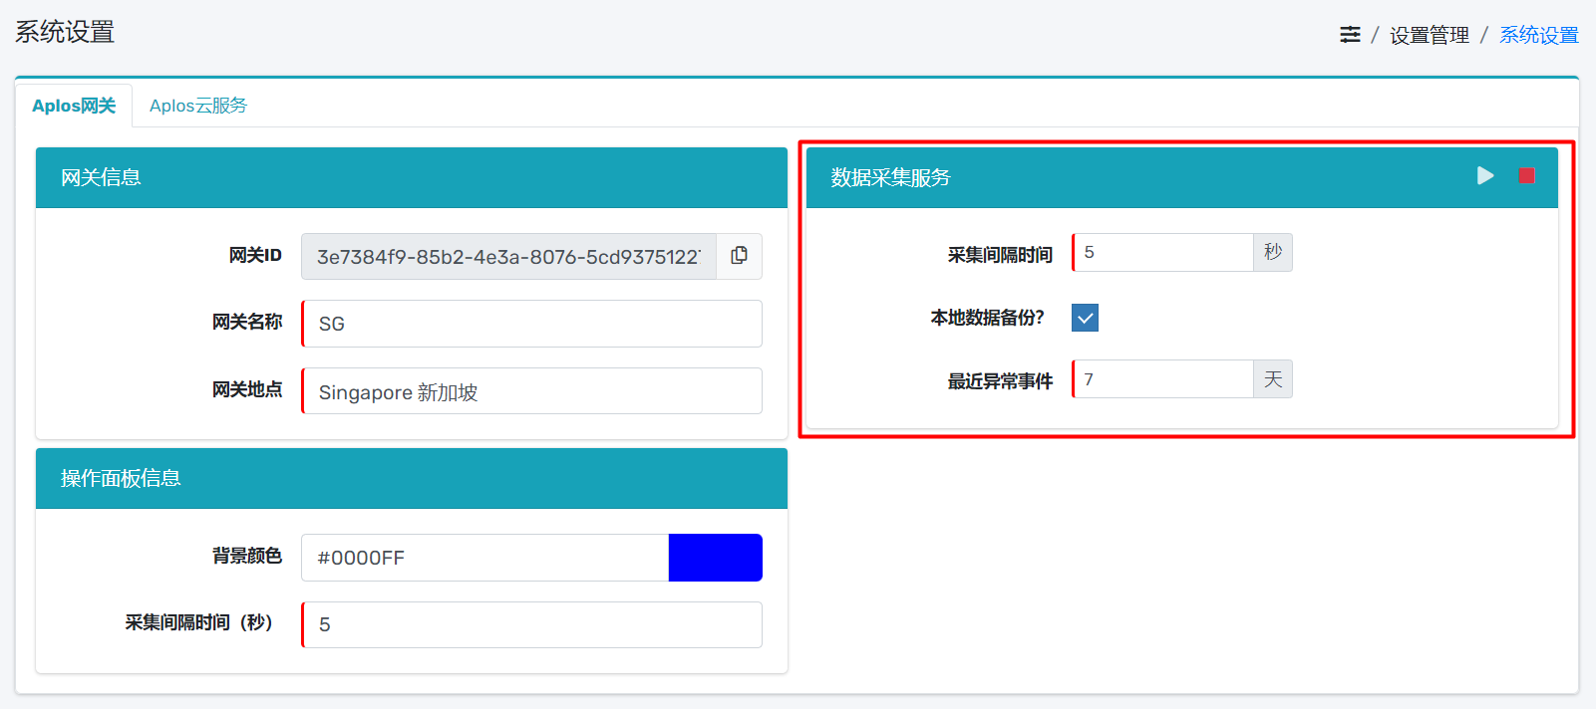1596x709 pixels.
Task: Click the 背景颜色 hex value field
Action: pyautogui.click(x=484, y=558)
